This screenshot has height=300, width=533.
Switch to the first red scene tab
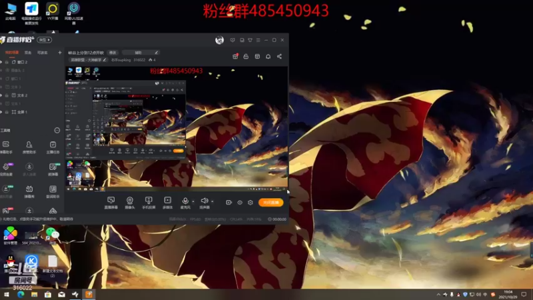(11, 53)
